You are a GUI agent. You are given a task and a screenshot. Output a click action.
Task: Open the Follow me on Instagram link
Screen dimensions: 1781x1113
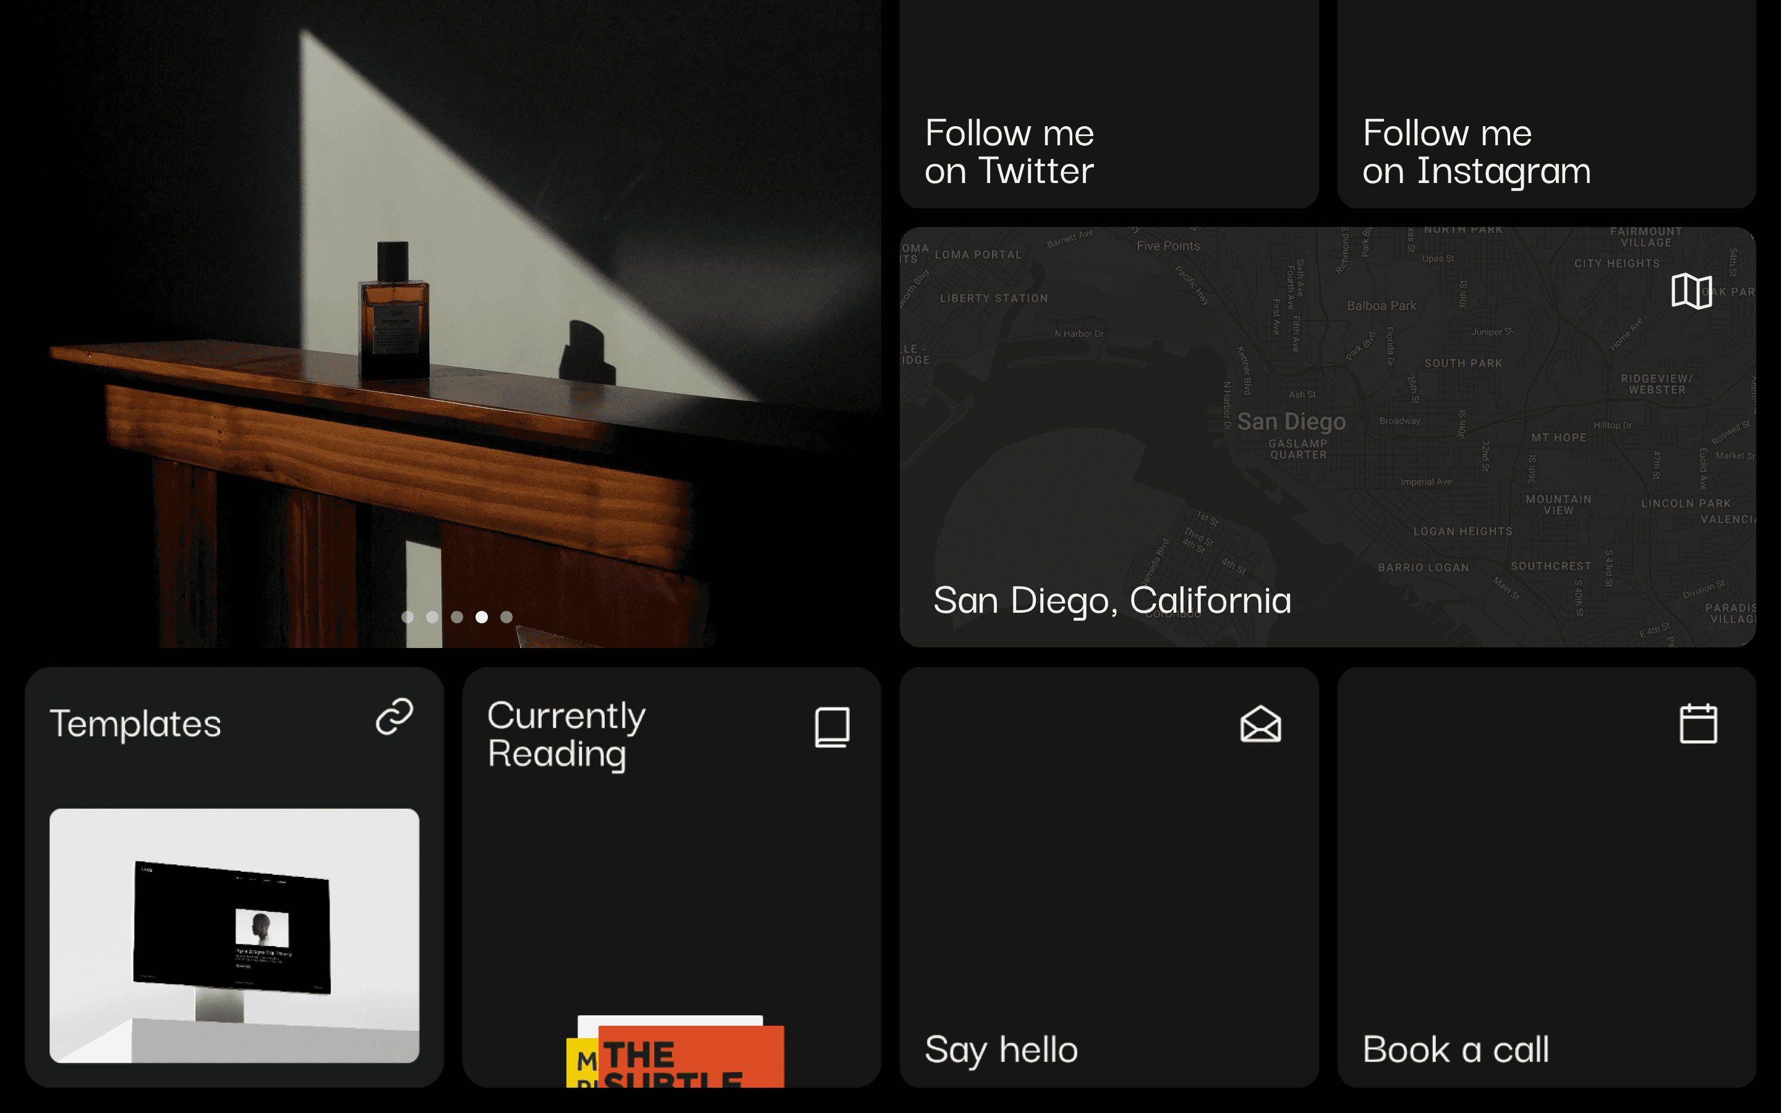(1476, 151)
